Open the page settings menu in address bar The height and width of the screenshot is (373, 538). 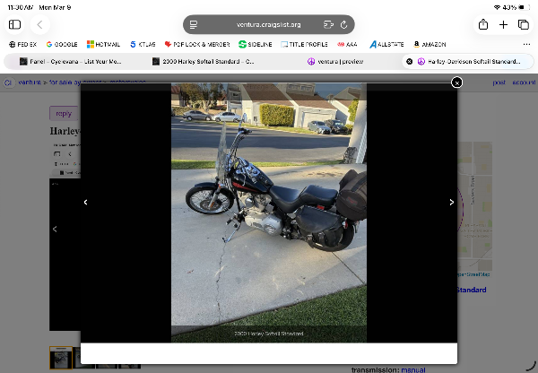coord(193,24)
